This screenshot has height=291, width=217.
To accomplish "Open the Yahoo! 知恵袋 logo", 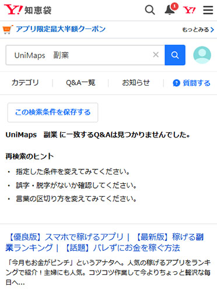I will 28,10.
